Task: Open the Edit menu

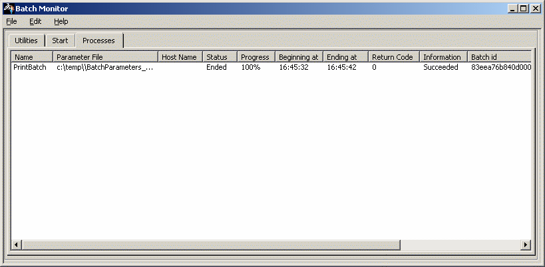Action: 35,21
